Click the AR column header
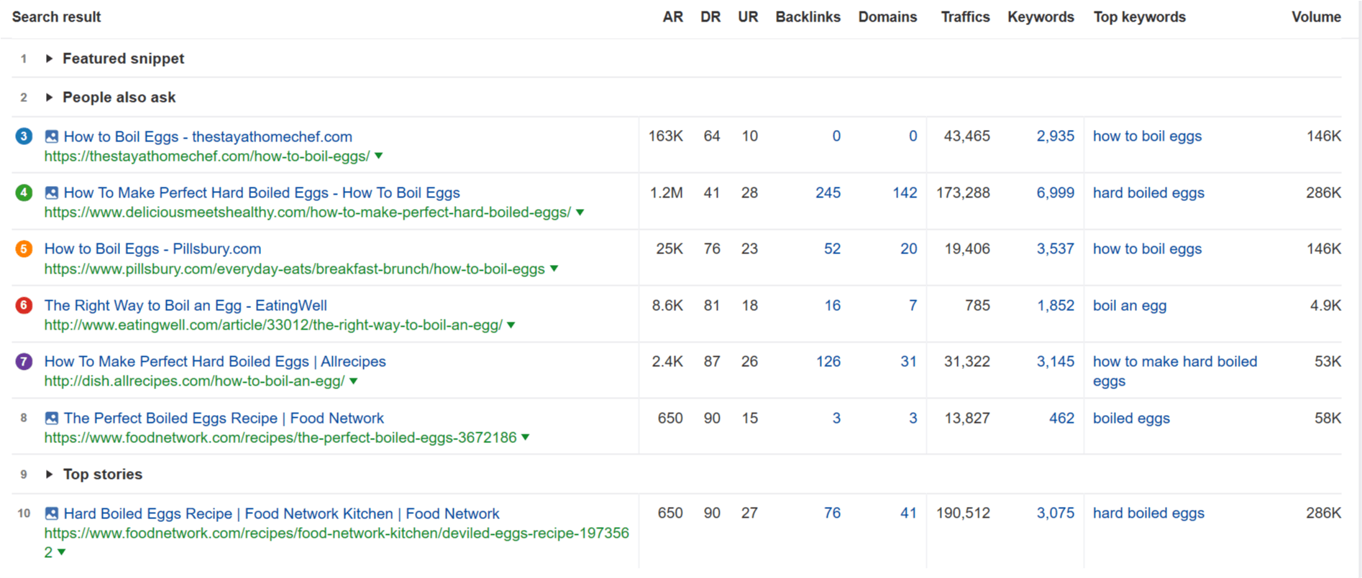1362x578 pixels. [672, 17]
